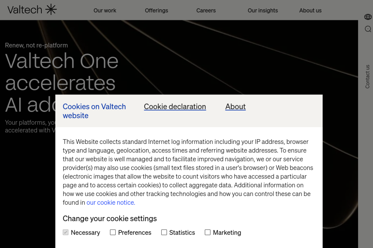Toggle the Necessary cookies checkbox

(66, 232)
